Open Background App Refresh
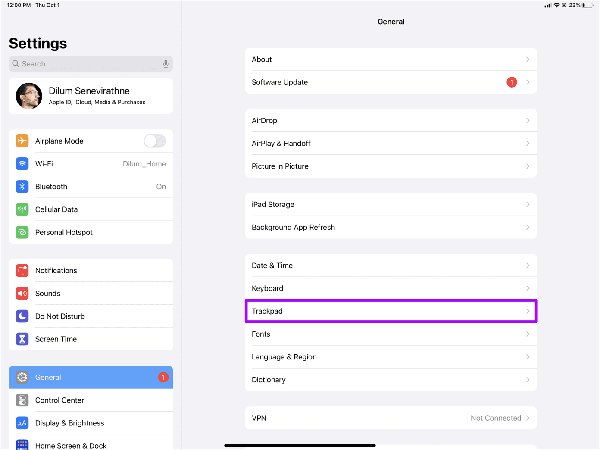600x450 pixels. tap(391, 227)
